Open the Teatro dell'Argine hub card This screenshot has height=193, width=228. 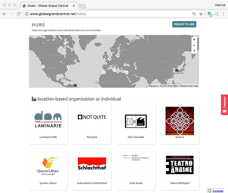click(180, 170)
